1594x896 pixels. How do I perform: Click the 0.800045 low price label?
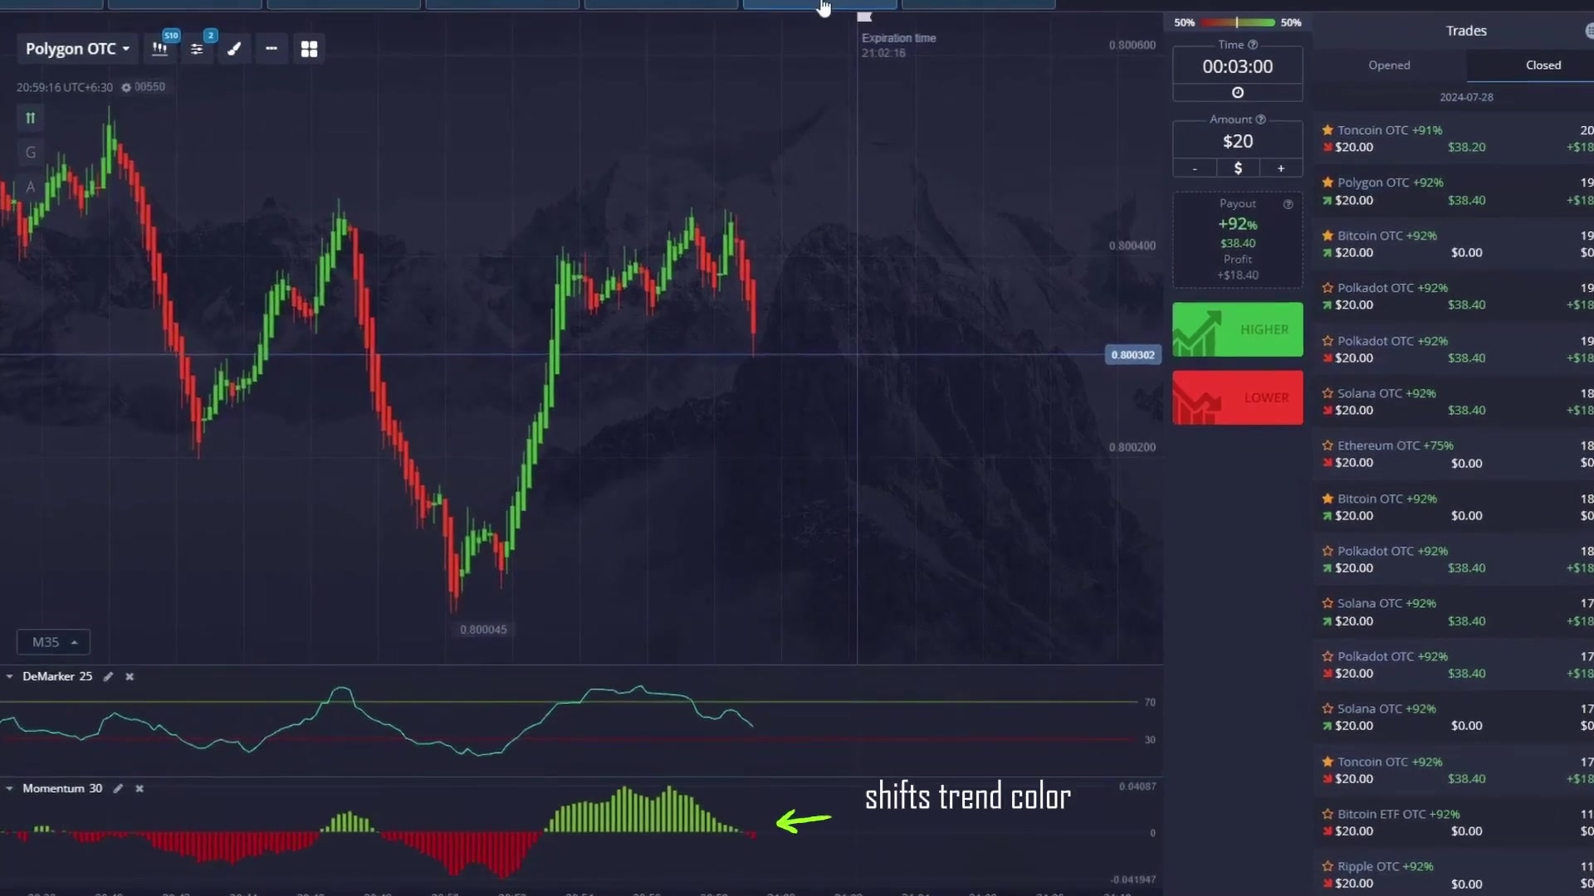click(483, 630)
